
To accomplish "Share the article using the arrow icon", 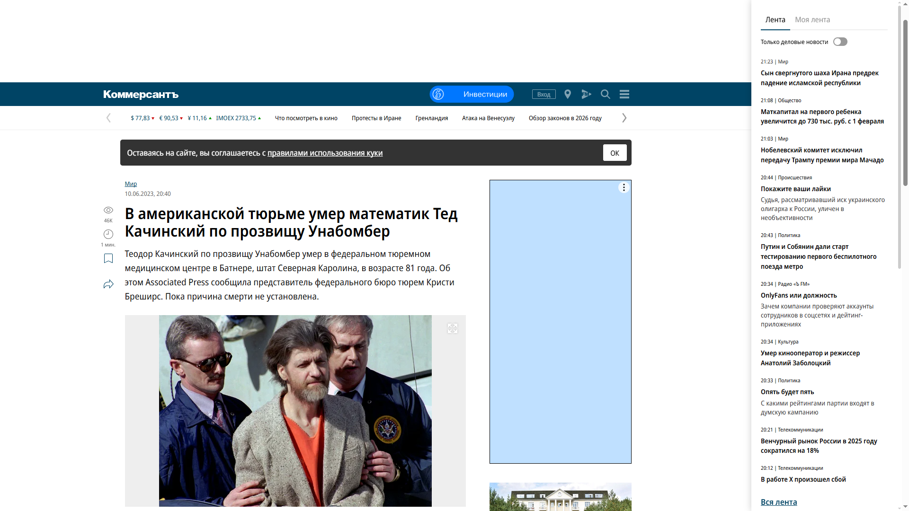I will point(108,284).
